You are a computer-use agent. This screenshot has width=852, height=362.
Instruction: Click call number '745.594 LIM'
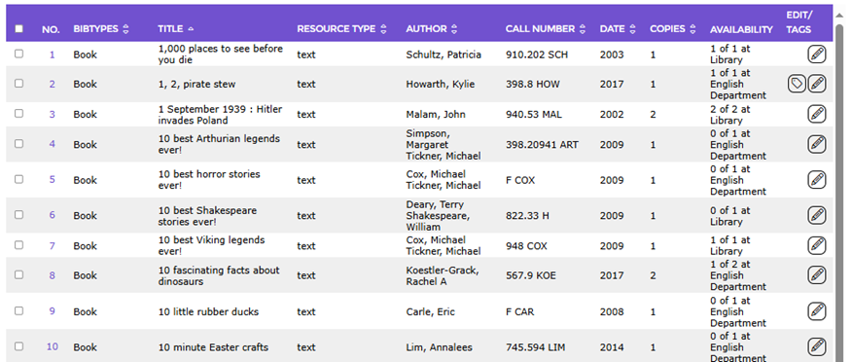535,346
